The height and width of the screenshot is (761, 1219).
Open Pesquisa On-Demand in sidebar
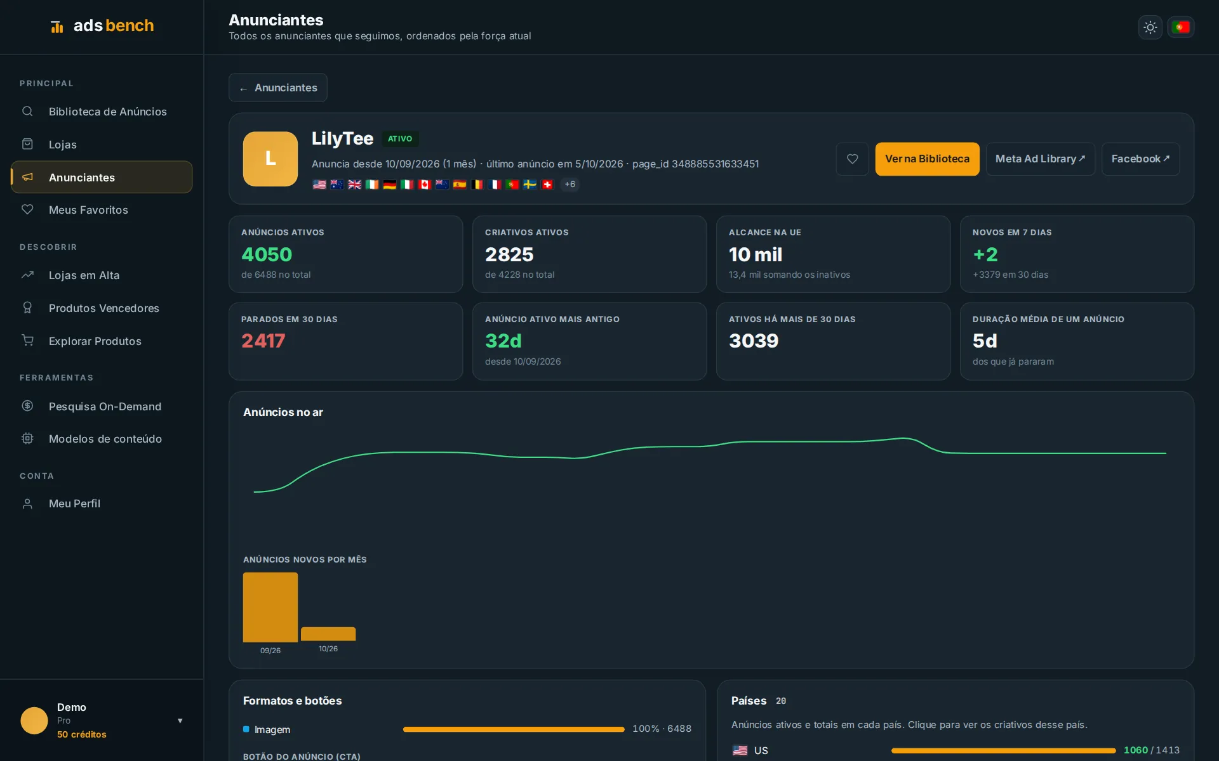click(x=102, y=407)
